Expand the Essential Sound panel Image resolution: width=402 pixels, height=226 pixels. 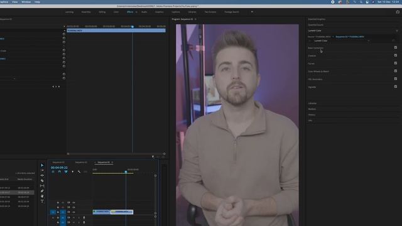pyautogui.click(x=315, y=25)
